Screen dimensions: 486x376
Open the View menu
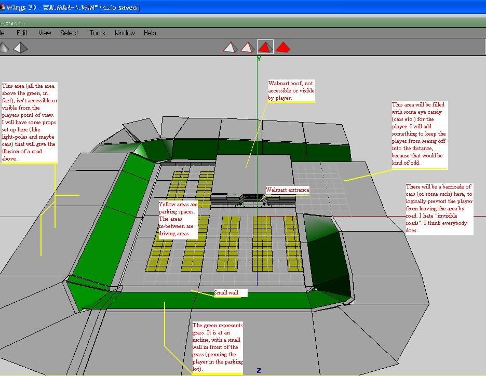pos(45,33)
